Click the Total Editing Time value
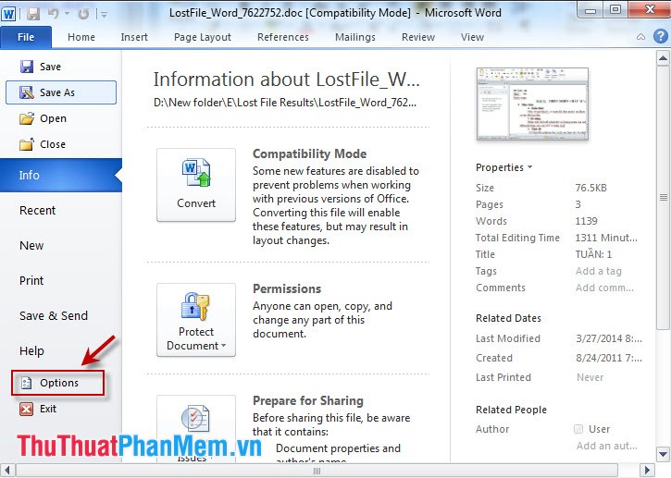This screenshot has height=478, width=671. (606, 238)
